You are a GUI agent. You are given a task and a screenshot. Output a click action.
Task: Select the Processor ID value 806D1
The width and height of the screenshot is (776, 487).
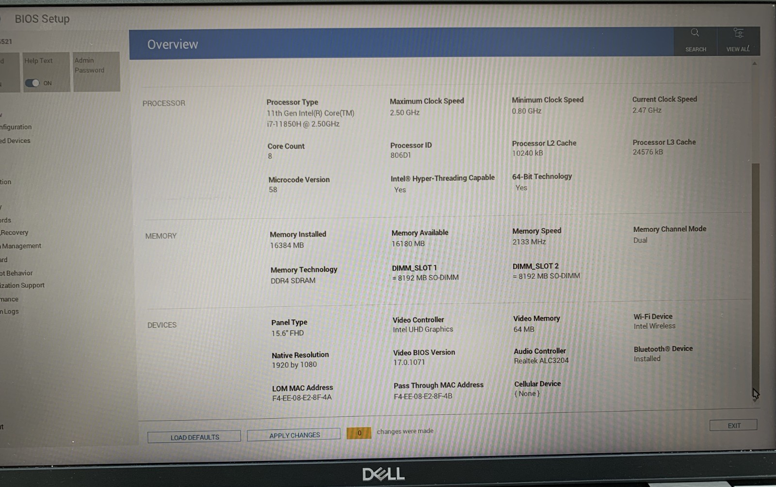[x=401, y=155]
